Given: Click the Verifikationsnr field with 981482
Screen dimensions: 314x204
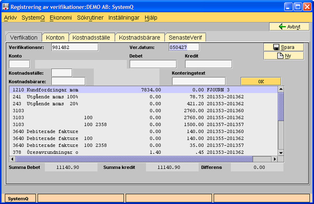Looking at the screenshot, I should (75, 48).
